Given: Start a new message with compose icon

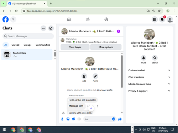Looking at the screenshot, I should coord(51,28).
